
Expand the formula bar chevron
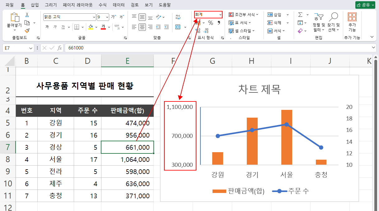(374, 48)
